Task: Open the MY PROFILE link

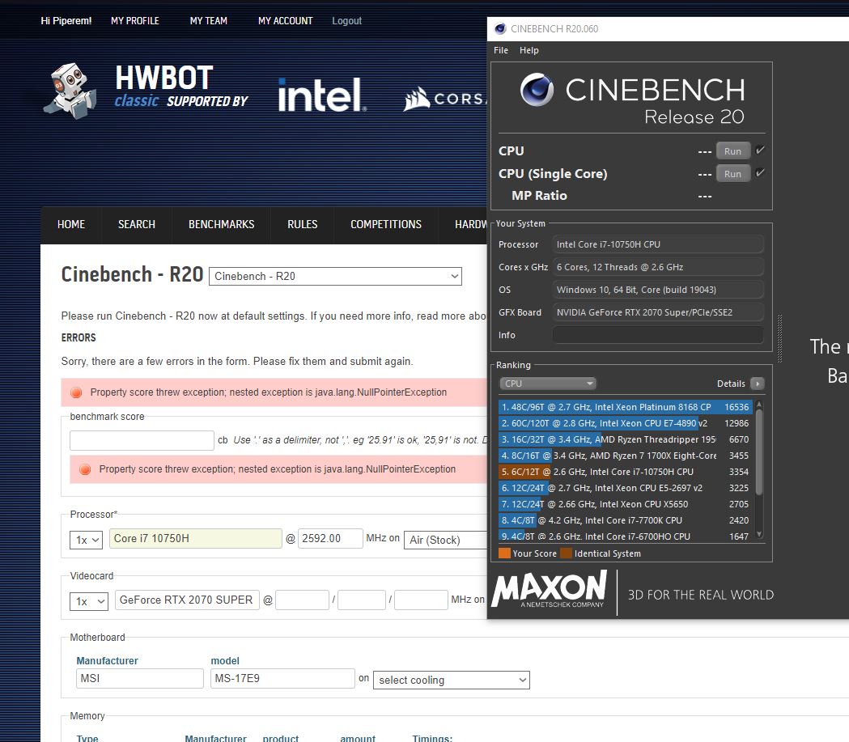Action: click(x=135, y=20)
